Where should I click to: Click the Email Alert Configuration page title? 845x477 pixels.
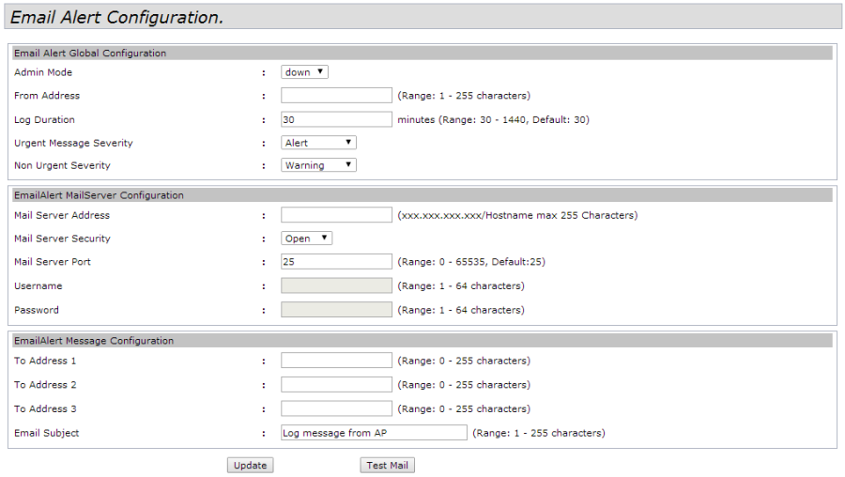pos(116,17)
